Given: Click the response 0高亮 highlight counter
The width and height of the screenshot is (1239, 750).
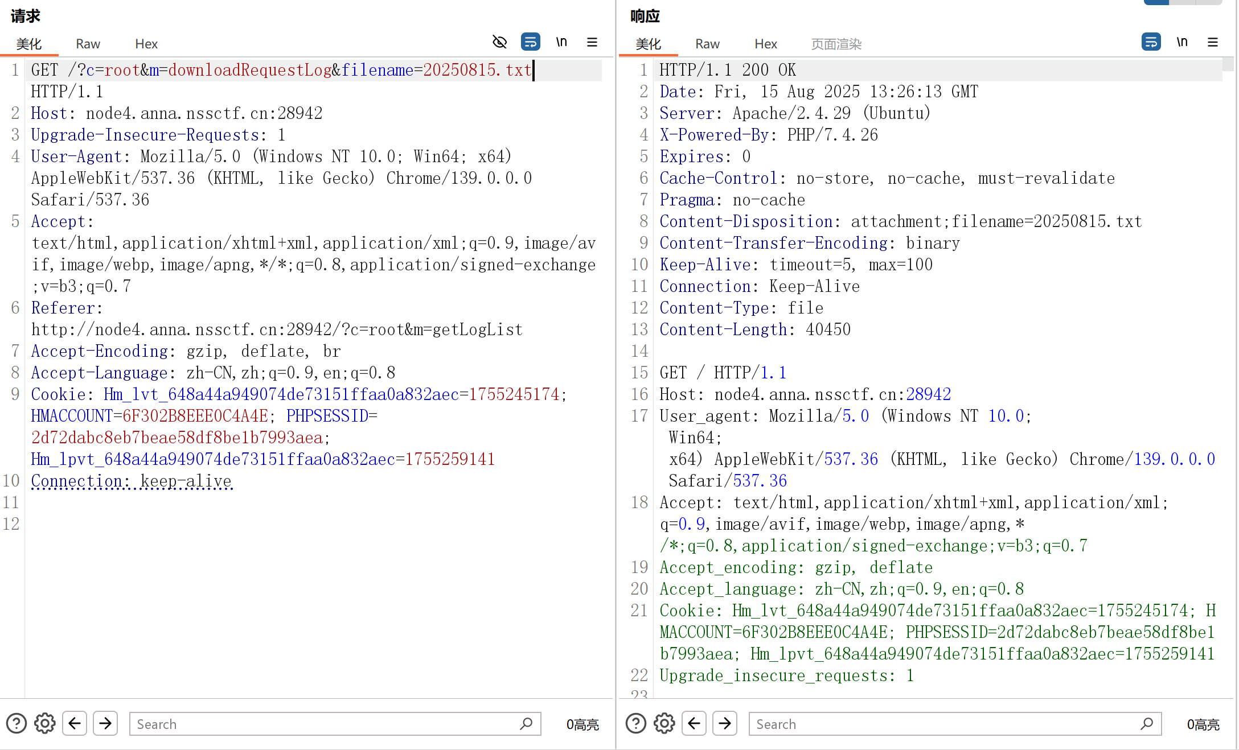Looking at the screenshot, I should point(1203,724).
